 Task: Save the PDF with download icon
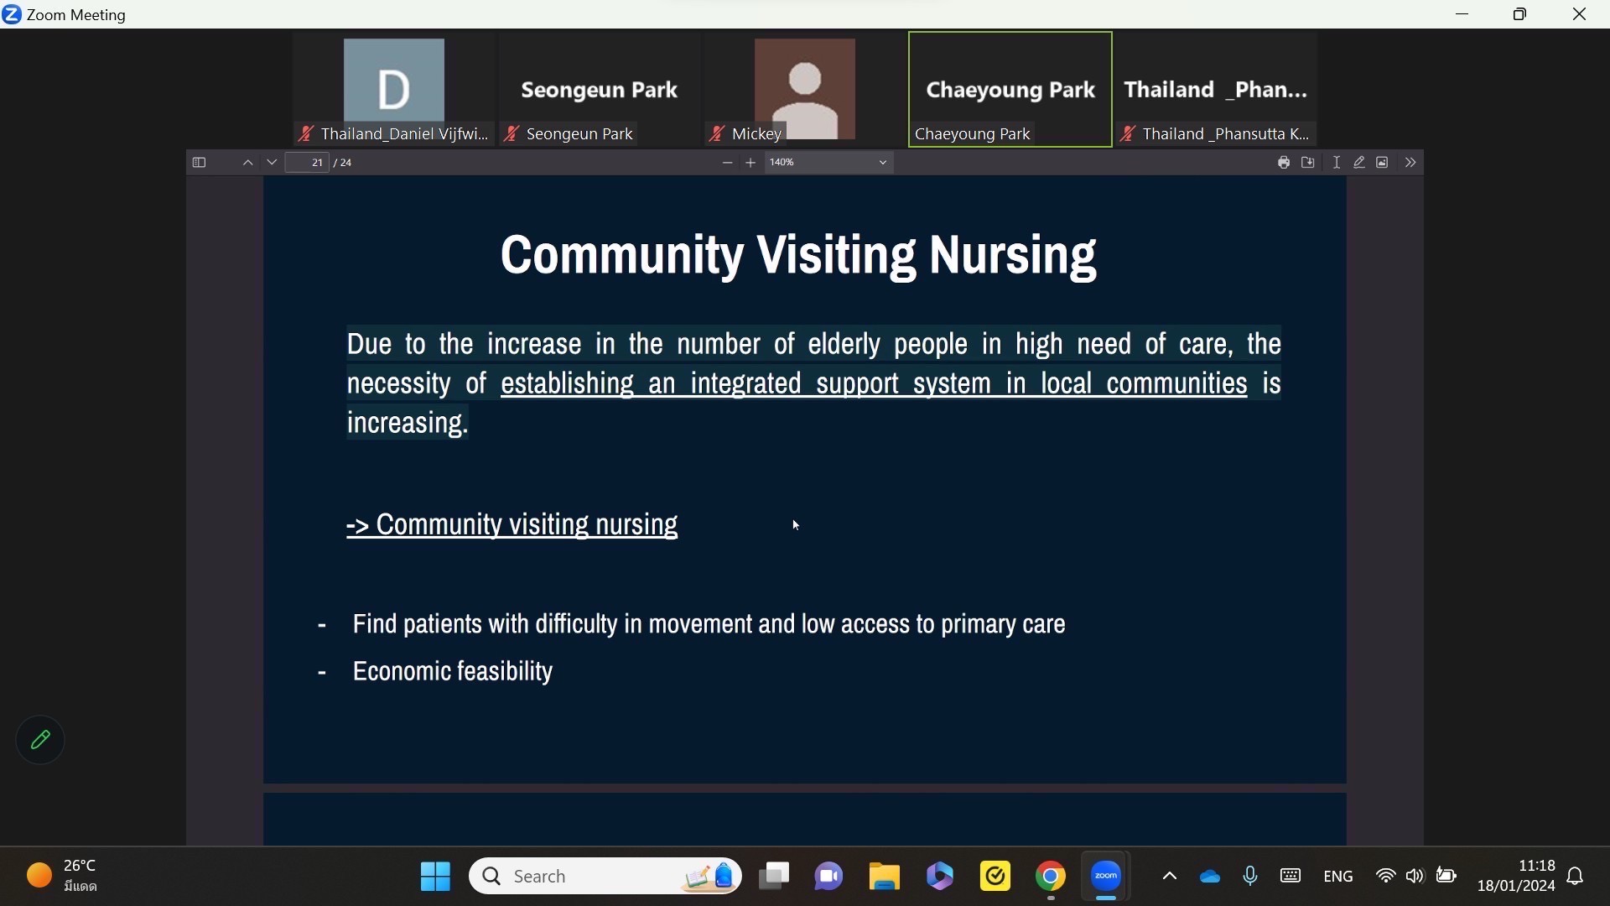tap(1309, 164)
